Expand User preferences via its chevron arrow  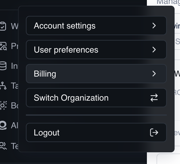pos(154,50)
